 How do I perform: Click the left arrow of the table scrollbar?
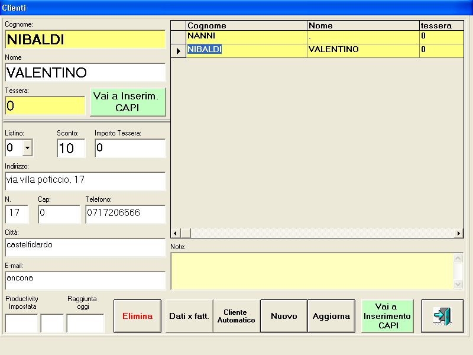176,233
